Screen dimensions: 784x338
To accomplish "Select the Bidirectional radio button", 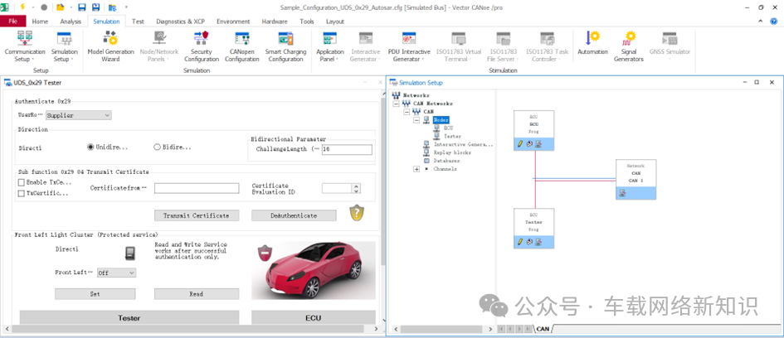I will [157, 147].
